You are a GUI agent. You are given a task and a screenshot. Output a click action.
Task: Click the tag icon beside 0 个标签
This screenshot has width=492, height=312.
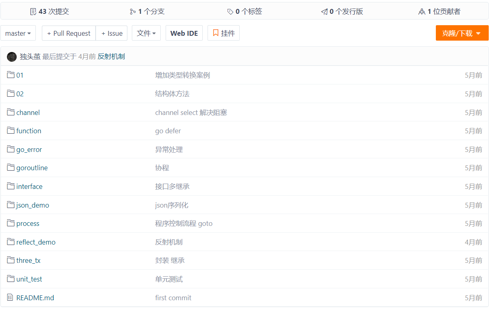(230, 12)
